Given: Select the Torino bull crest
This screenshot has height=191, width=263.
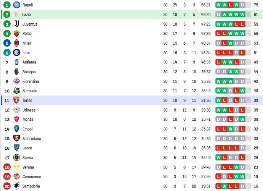Looking at the screenshot, I should 16,100.
